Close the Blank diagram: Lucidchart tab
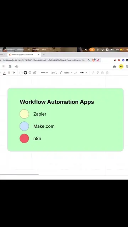Image resolution: width=128 pixels, height=227 pixels. coord(39,55)
